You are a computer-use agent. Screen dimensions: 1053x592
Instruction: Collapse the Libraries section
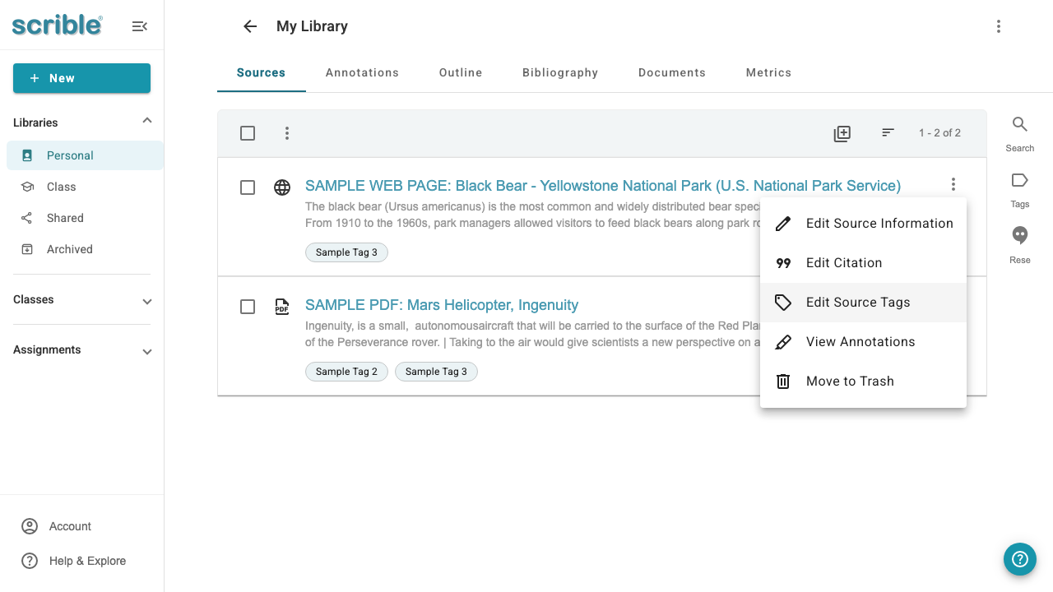pyautogui.click(x=147, y=121)
